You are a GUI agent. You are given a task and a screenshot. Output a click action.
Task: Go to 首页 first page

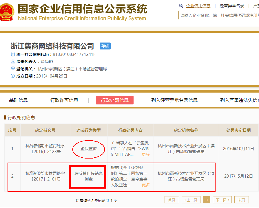pyautogui.click(x=172, y=200)
